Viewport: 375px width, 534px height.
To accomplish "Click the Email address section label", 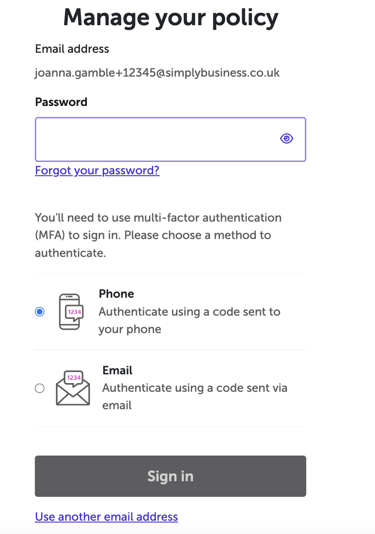I will point(72,49).
